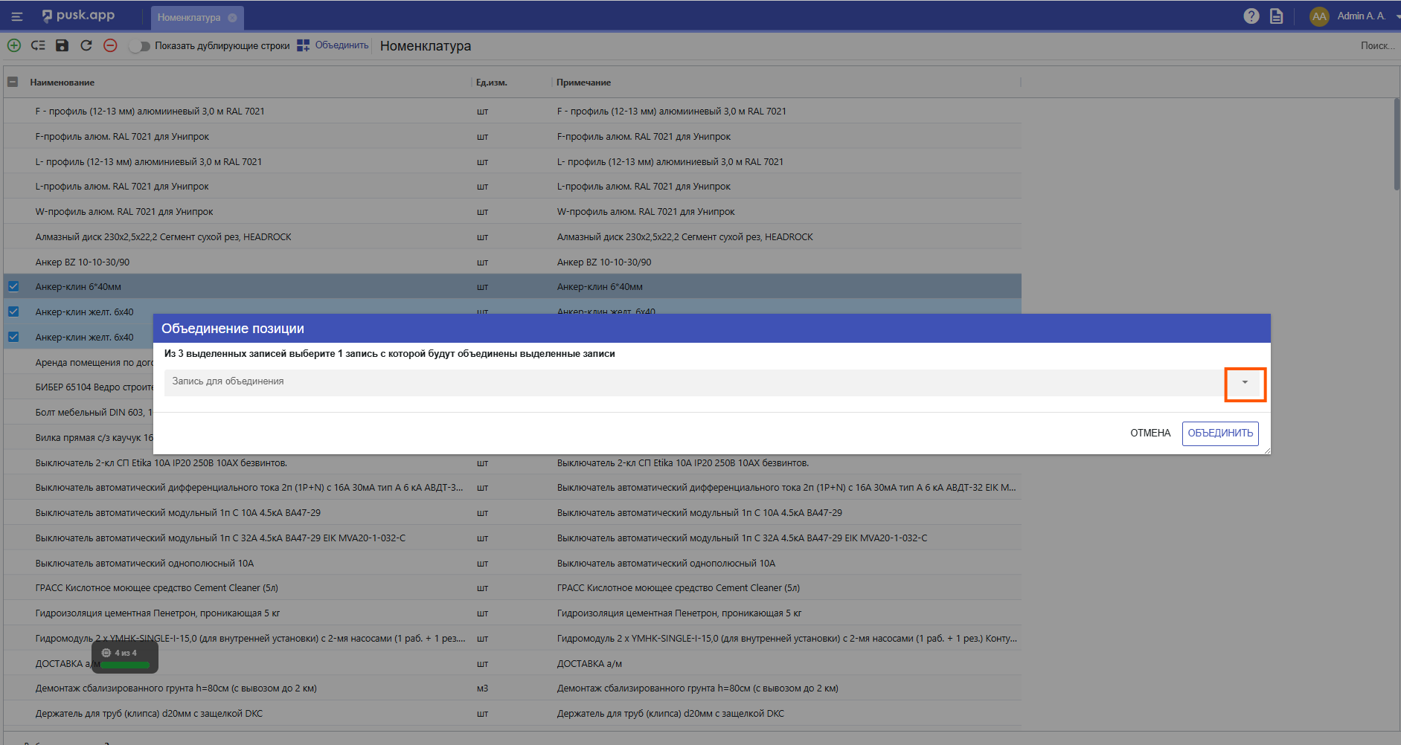1401x745 pixels.
Task: Uncheck the Анкер-клин 6*40мм row checkbox
Action: [x=13, y=286]
